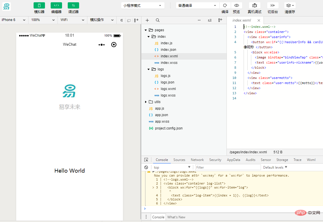The width and height of the screenshot is (323, 222).
Task: Select index.wxml in the file tree
Action: pos(184,56)
